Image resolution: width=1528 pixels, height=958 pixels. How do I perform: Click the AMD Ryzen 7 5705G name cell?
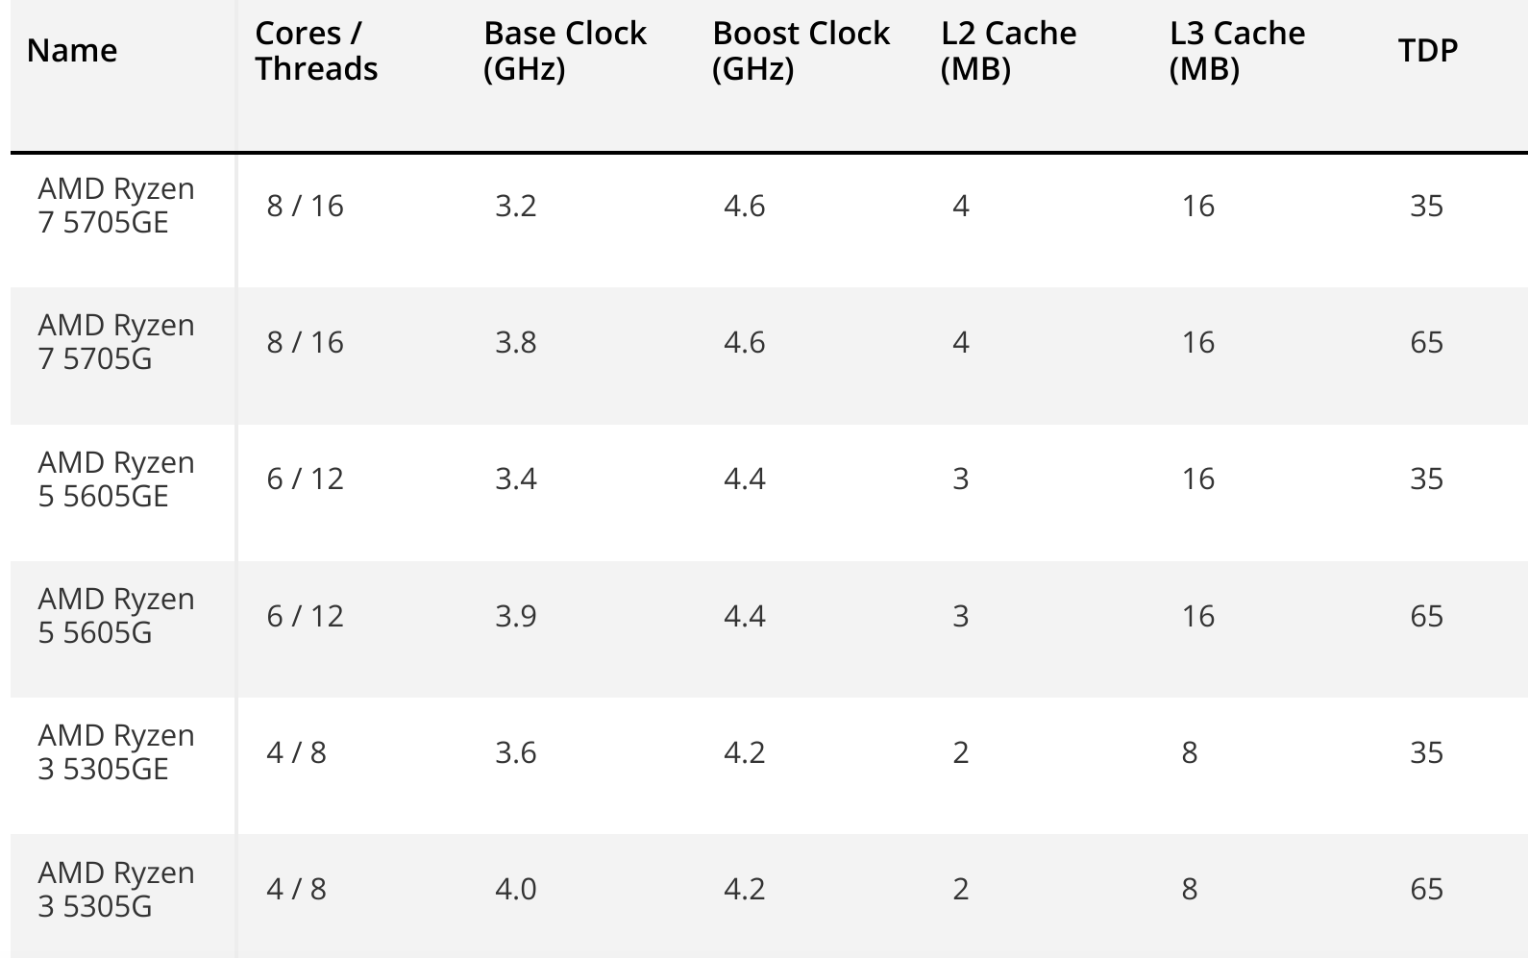116,342
